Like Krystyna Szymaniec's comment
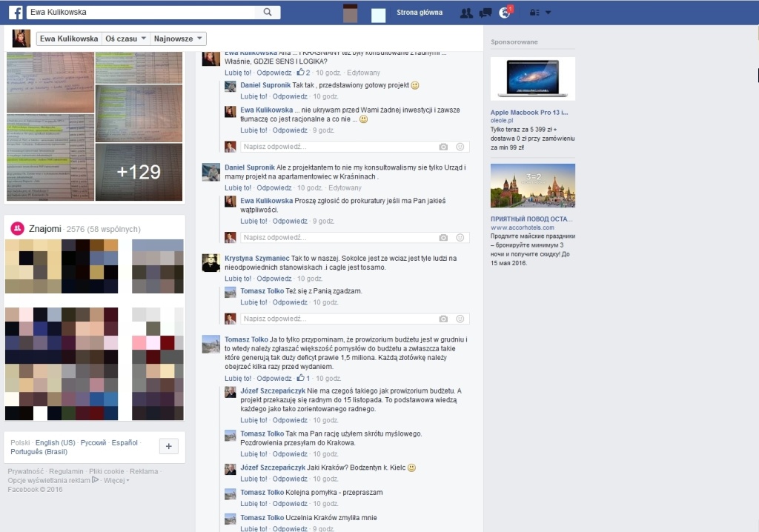This screenshot has height=532, width=759. pyautogui.click(x=238, y=279)
